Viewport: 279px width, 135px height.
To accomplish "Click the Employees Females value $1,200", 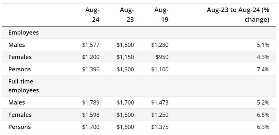I will point(91,57).
